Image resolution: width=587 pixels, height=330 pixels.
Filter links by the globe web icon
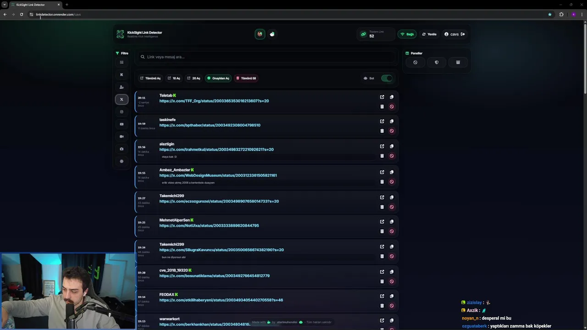tap(122, 161)
